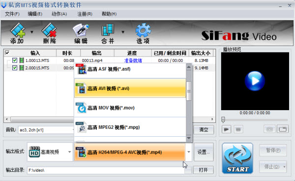This screenshot has width=295, height=181.
Task: Click the snapshot camera icon under preview
Action: coord(269,129)
